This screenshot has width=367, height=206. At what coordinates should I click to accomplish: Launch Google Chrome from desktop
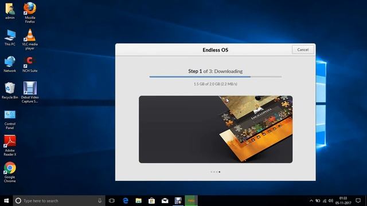[10, 172]
